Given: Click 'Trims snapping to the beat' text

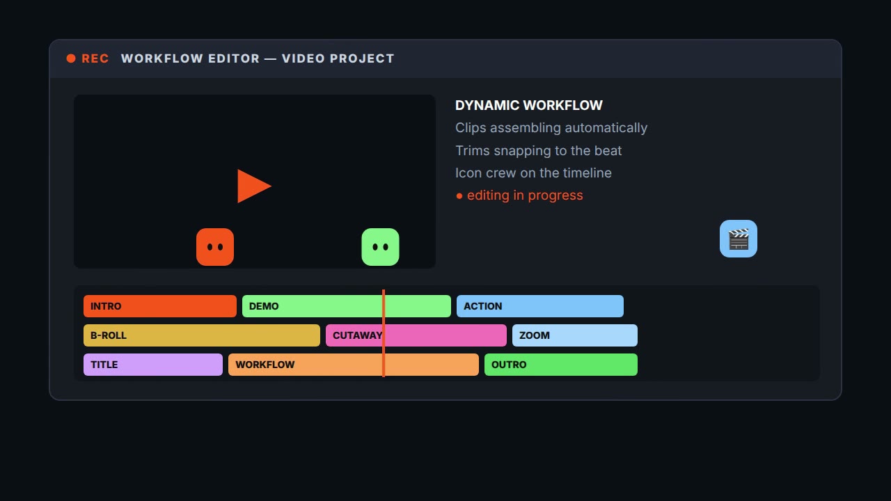Looking at the screenshot, I should tap(539, 150).
